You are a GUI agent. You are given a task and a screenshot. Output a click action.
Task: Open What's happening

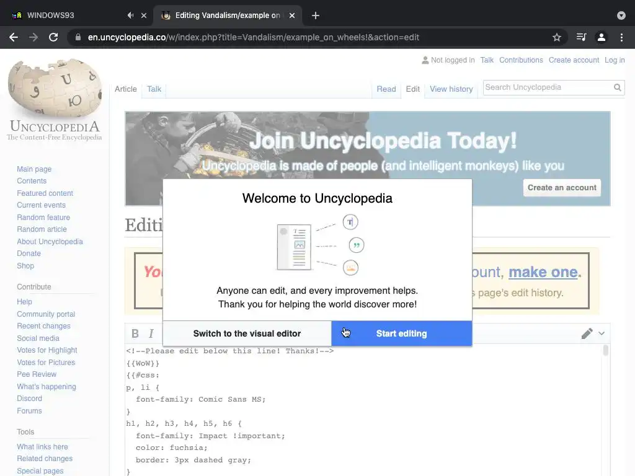coord(47,387)
